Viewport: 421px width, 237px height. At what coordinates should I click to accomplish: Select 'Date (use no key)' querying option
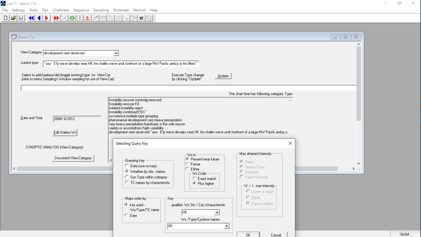coord(127,166)
